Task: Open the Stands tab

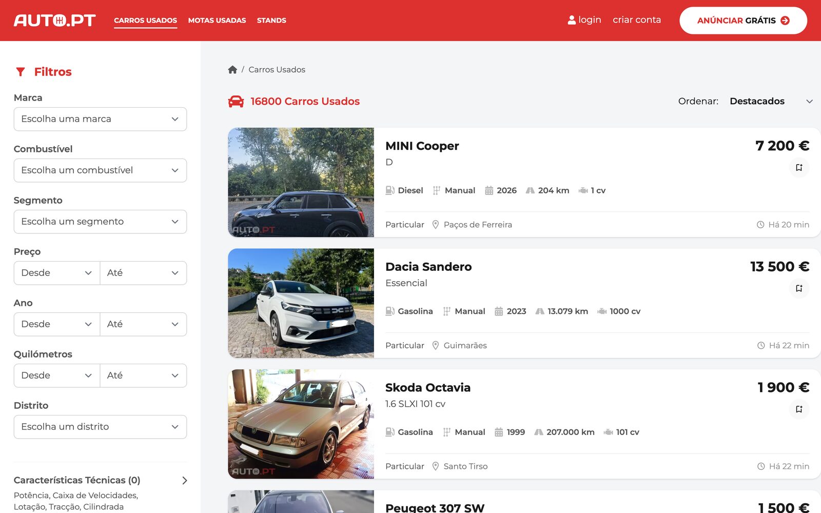Action: click(271, 21)
